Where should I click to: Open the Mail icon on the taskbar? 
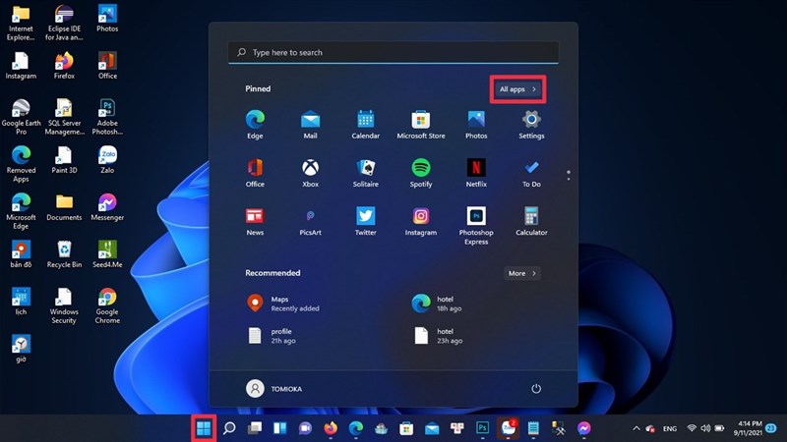[x=432, y=428]
